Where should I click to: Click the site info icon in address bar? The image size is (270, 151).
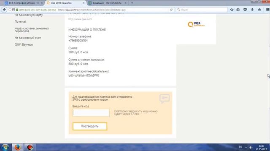[10, 10]
